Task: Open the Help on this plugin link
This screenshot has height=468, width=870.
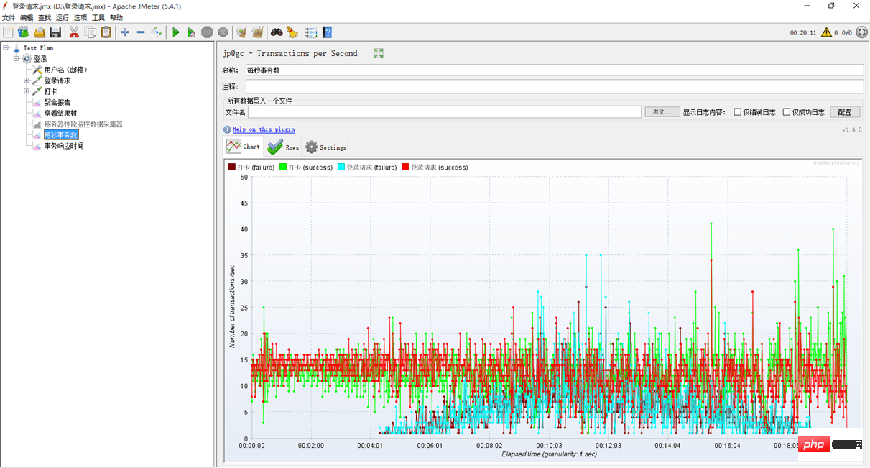Action: point(263,129)
